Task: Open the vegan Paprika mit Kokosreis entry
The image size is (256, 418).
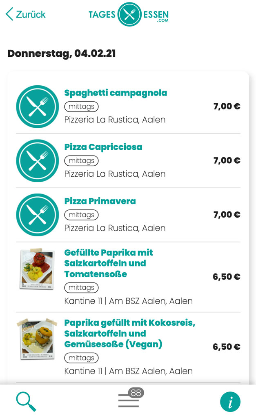Action: (x=122, y=333)
